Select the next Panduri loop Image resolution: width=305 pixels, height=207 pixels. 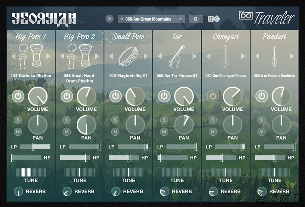click(x=292, y=56)
